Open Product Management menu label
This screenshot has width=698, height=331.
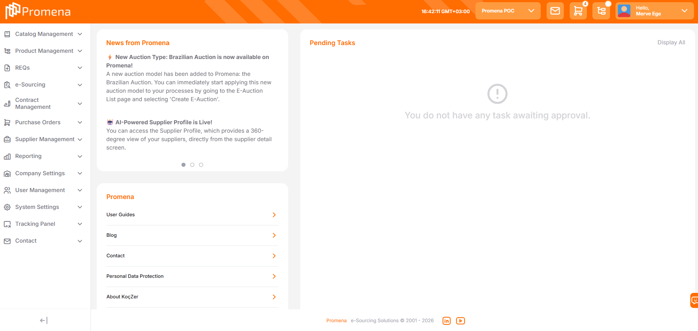pyautogui.click(x=44, y=51)
